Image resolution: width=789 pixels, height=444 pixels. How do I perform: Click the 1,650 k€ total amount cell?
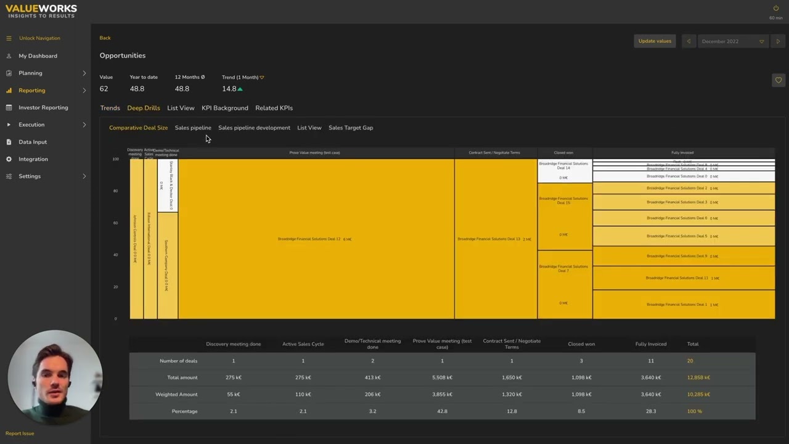click(x=512, y=377)
